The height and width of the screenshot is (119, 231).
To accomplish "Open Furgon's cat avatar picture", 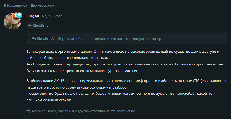I will click(x=12, y=22).
